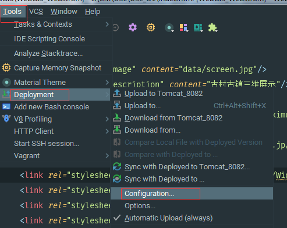Click the yellow chip toolbar icon
Image resolution: width=287 pixels, height=228 pixels.
151,27
